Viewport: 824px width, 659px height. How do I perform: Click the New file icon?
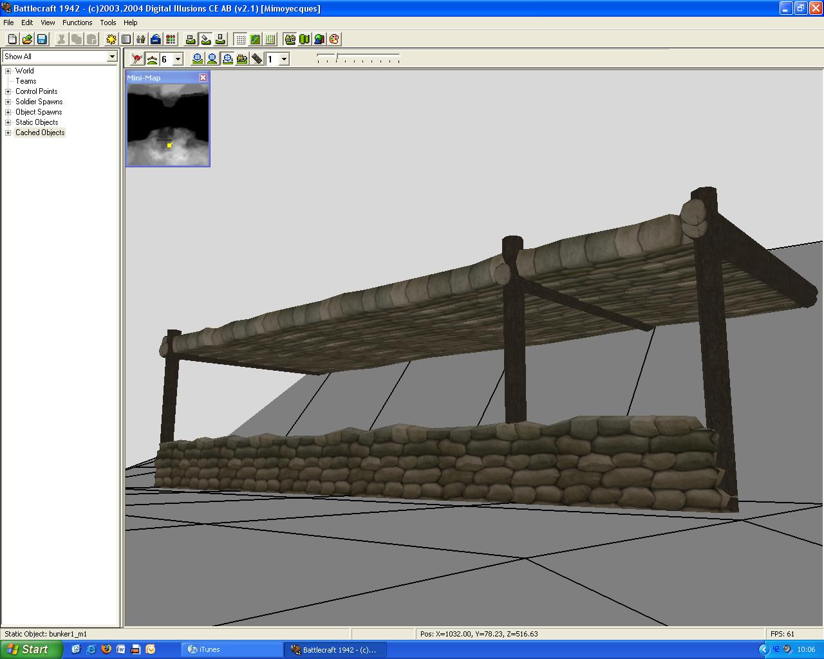coord(12,39)
